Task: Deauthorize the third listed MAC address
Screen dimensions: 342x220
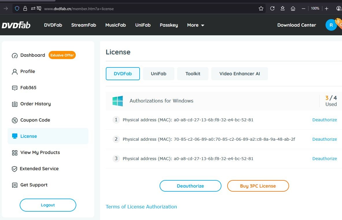Action: click(325, 159)
